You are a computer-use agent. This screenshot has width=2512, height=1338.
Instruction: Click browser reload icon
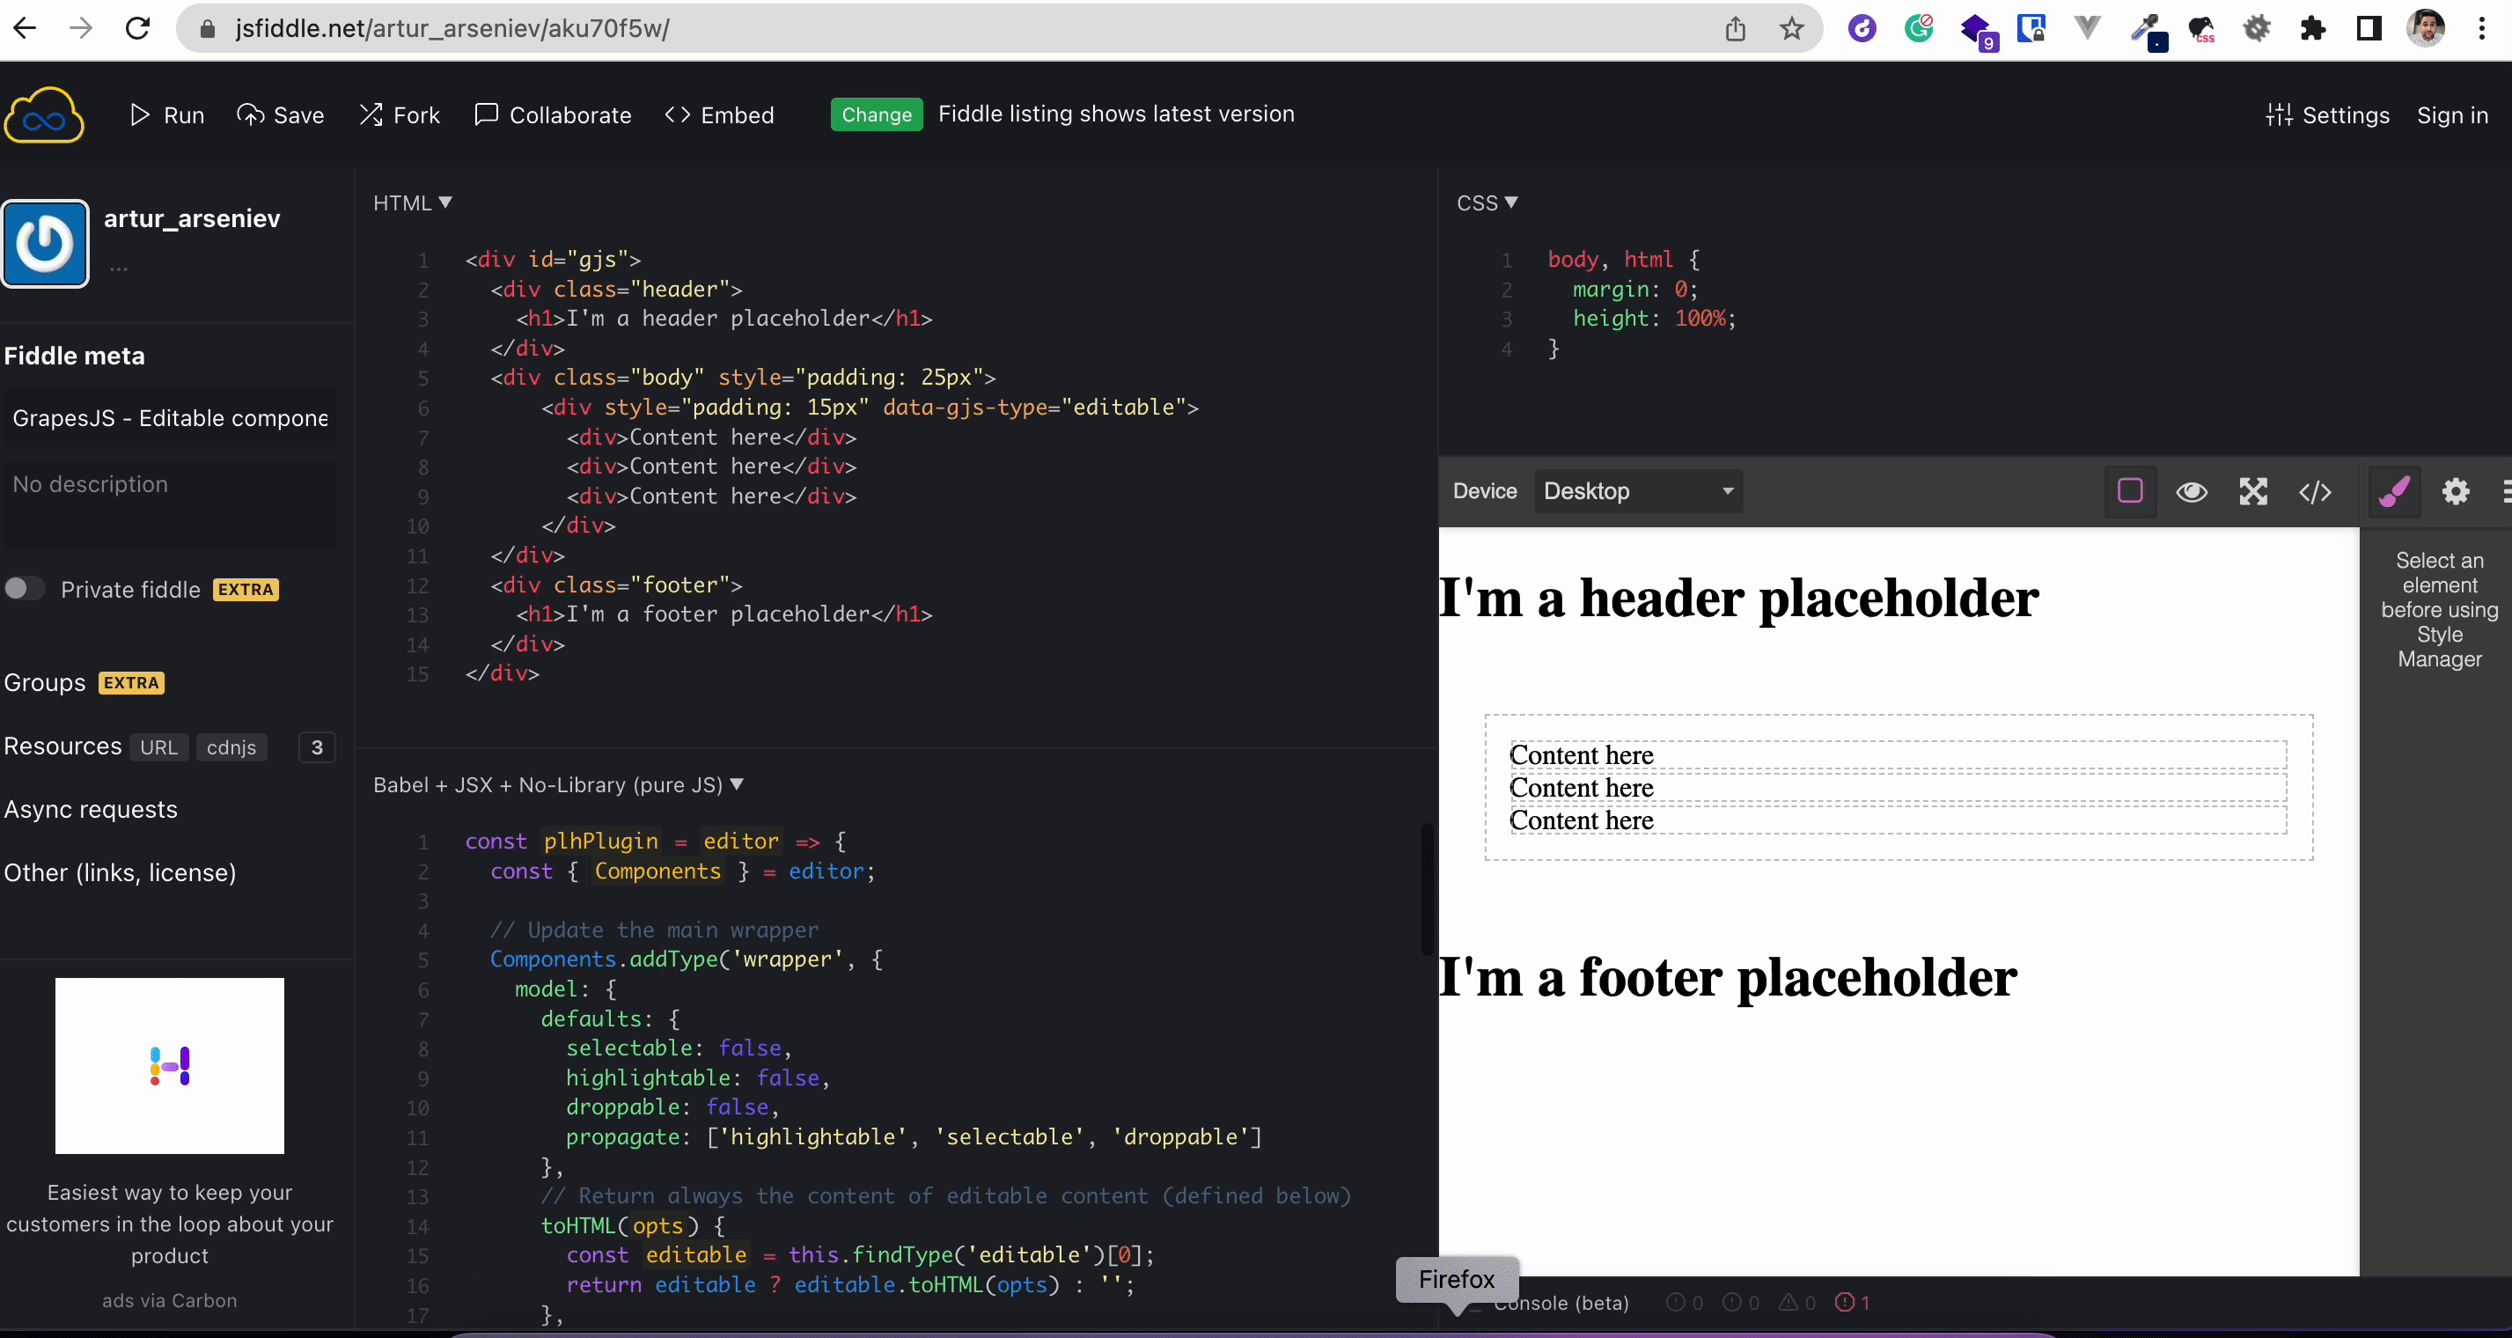137,28
